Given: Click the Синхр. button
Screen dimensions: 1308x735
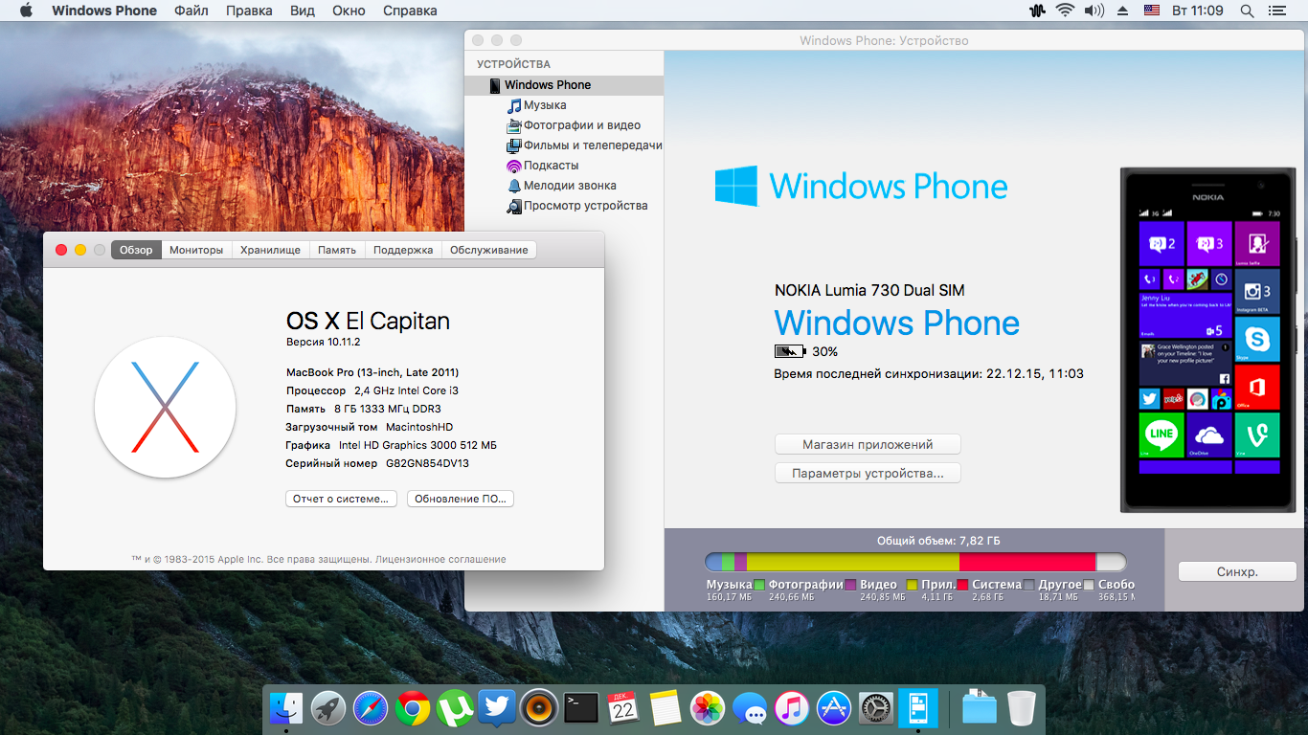Looking at the screenshot, I should tap(1237, 571).
